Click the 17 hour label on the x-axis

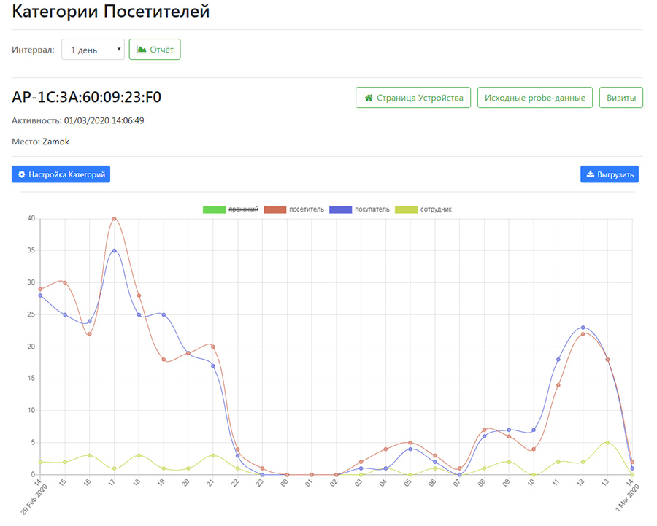[x=112, y=483]
